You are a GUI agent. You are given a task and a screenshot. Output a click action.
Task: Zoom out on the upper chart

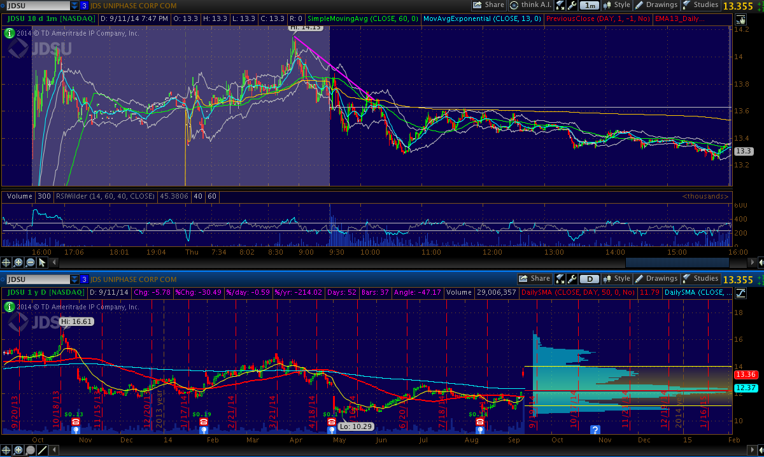coord(30,262)
